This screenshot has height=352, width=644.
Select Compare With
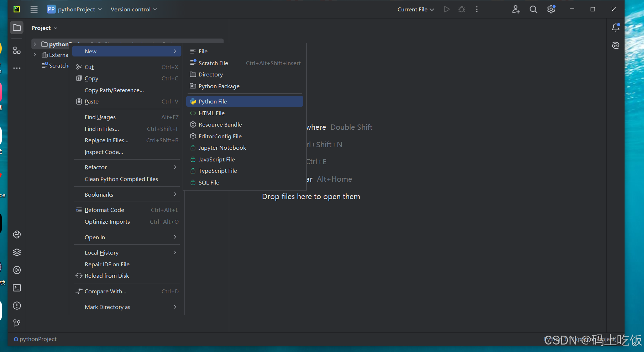127,291
